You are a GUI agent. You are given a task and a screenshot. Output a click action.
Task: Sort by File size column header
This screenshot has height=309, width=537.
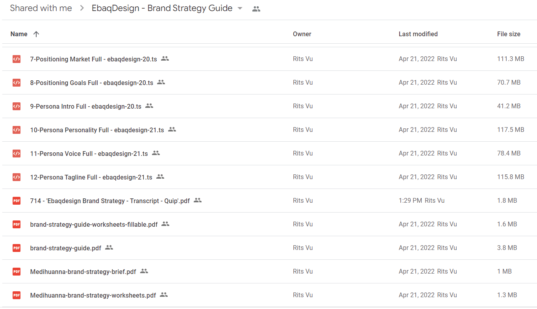click(509, 34)
